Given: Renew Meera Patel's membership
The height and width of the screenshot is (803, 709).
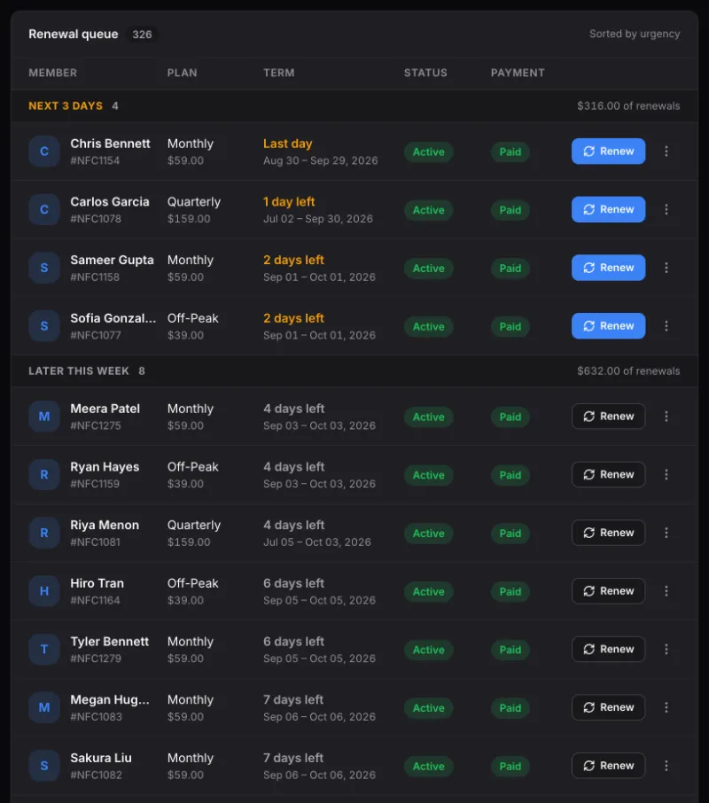Looking at the screenshot, I should point(608,417).
